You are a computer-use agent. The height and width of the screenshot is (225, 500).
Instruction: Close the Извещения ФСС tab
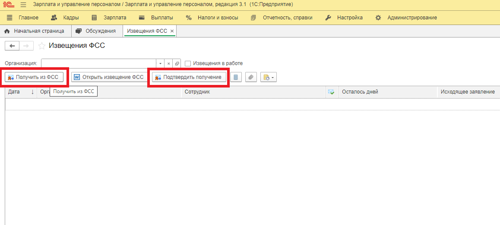(172, 31)
